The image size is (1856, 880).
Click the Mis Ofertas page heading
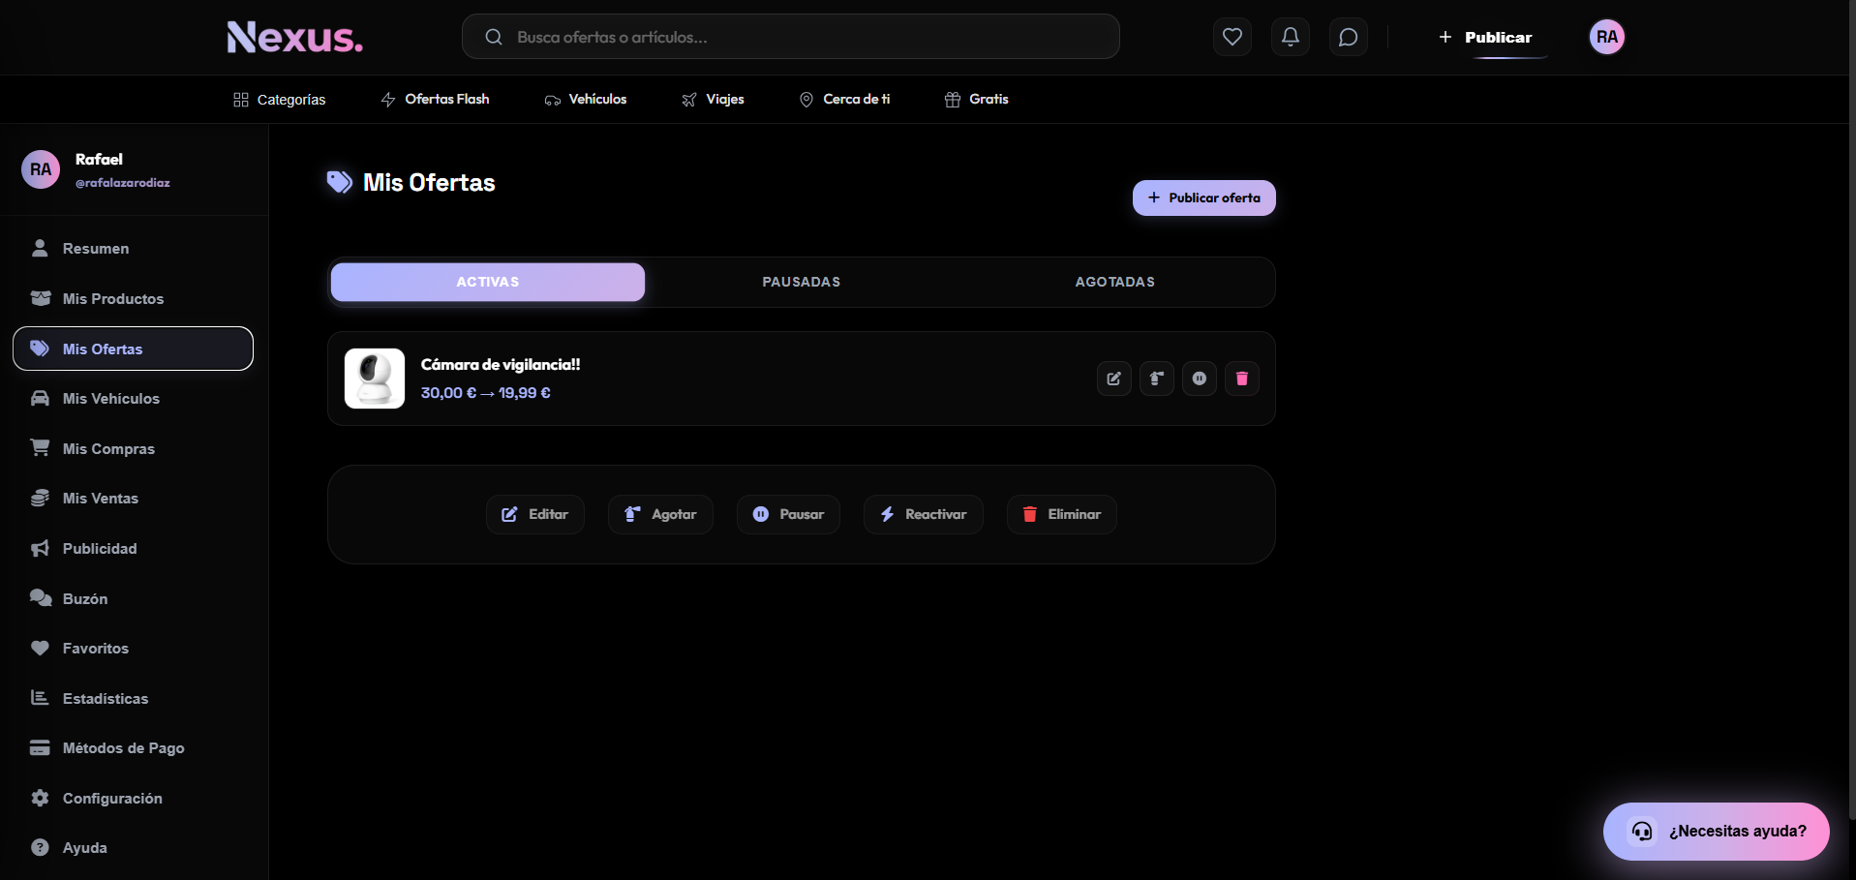(429, 183)
